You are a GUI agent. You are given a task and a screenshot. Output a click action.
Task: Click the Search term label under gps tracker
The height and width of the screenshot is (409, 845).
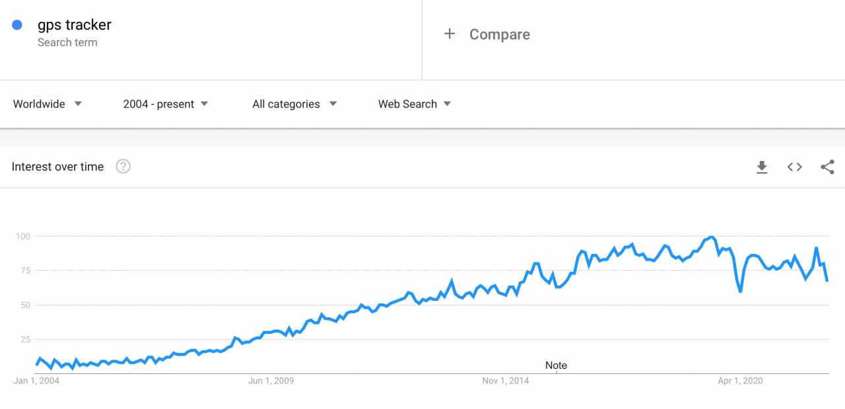pyautogui.click(x=67, y=42)
